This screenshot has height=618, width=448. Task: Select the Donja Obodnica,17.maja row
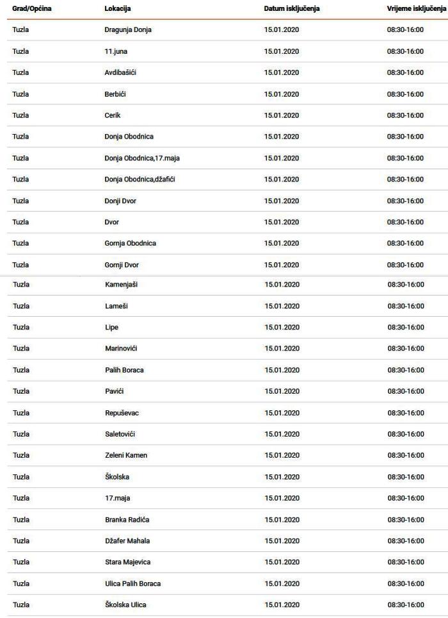[x=227, y=158]
